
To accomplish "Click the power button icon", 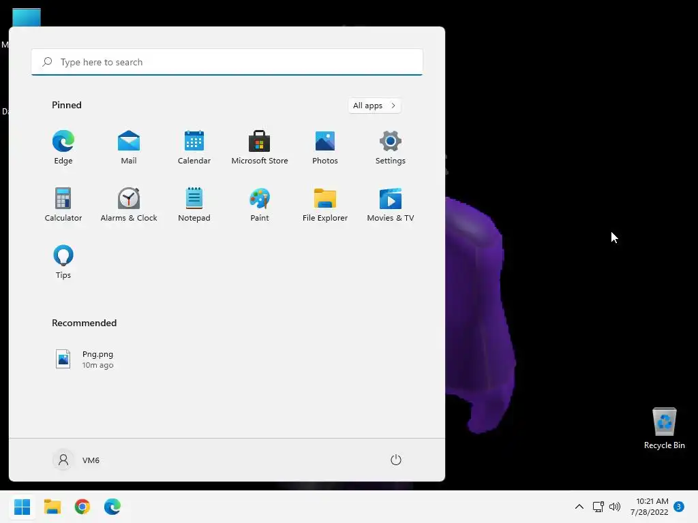I will (x=396, y=460).
